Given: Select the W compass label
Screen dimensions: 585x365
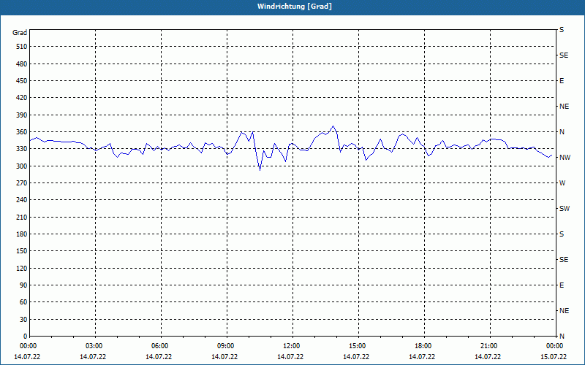Looking at the screenshot, I should coord(562,183).
